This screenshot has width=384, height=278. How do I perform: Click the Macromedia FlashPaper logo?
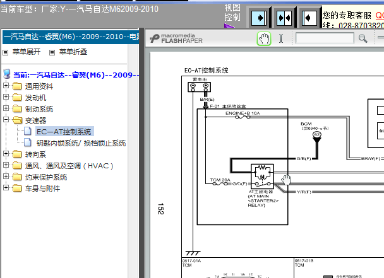pos(176,38)
